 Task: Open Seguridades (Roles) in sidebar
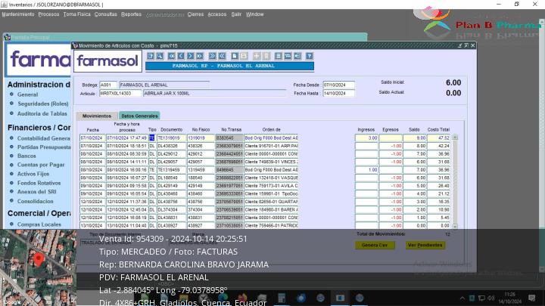(x=43, y=104)
